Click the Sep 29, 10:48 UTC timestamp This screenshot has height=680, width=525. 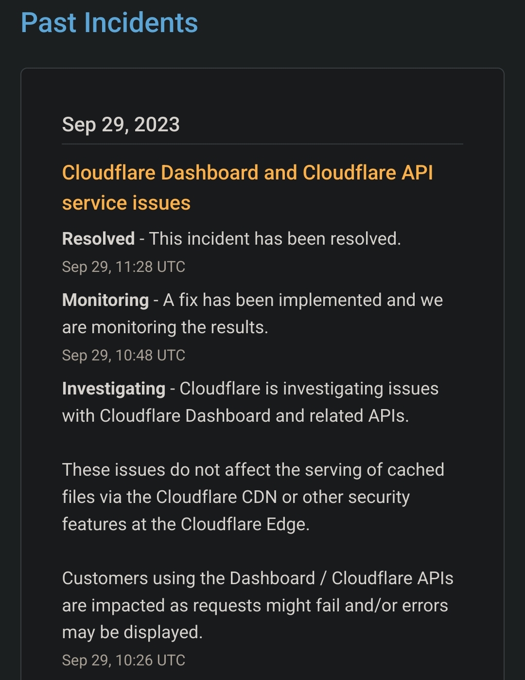[x=123, y=355]
